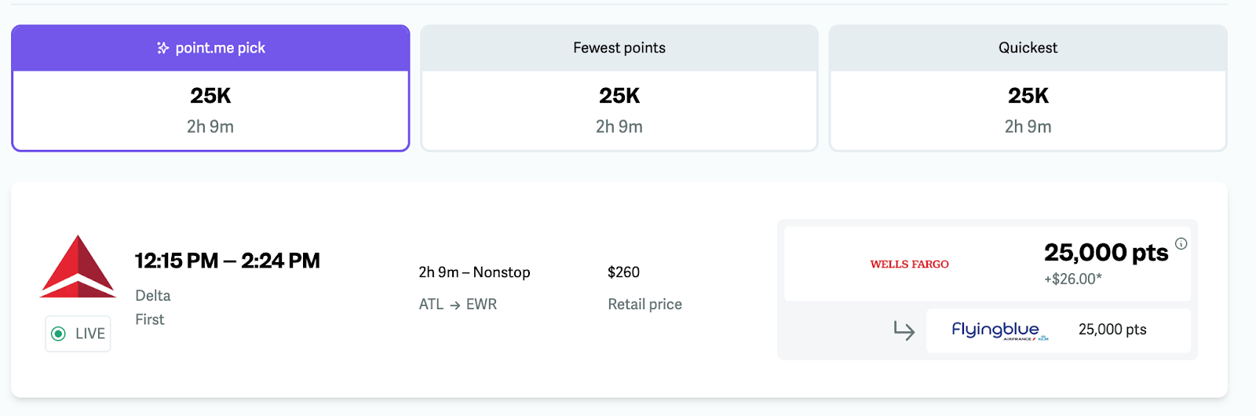The image size is (1256, 416).
Task: Click the 12:15 PM – 2:24 PM flight time
Action: coord(228,261)
